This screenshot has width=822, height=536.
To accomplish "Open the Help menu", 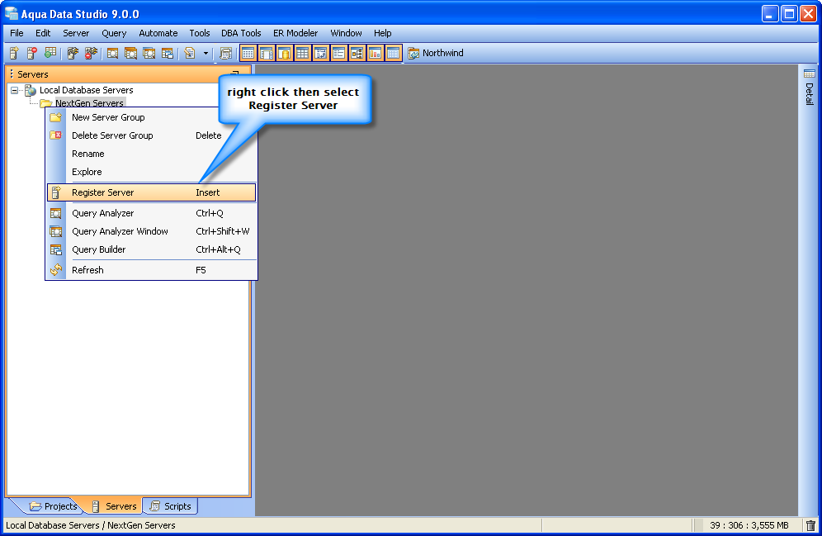I will 383,33.
